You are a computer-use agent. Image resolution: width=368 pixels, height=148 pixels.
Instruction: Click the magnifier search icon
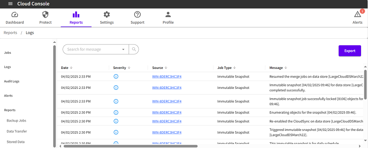[x=134, y=49]
